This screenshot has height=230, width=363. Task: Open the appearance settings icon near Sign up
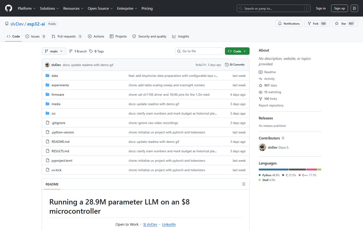point(354,8)
